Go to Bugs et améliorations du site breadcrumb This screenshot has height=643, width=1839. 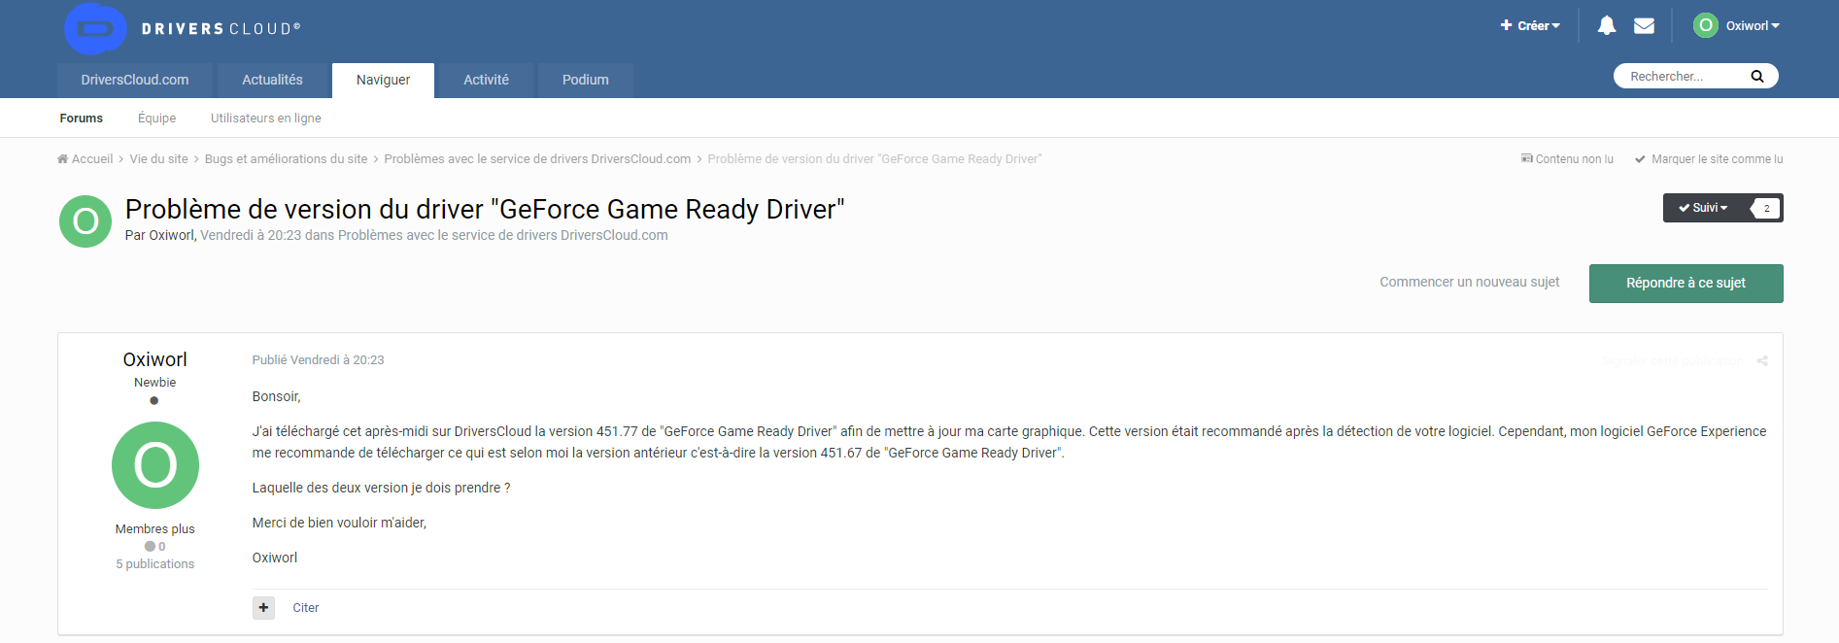286,159
